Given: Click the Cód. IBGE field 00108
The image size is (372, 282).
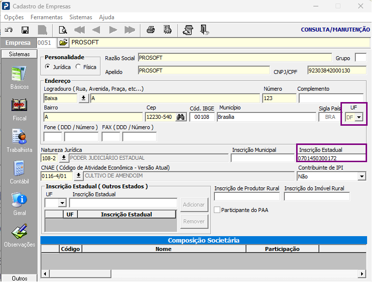Looking at the screenshot, I should pos(202,117).
